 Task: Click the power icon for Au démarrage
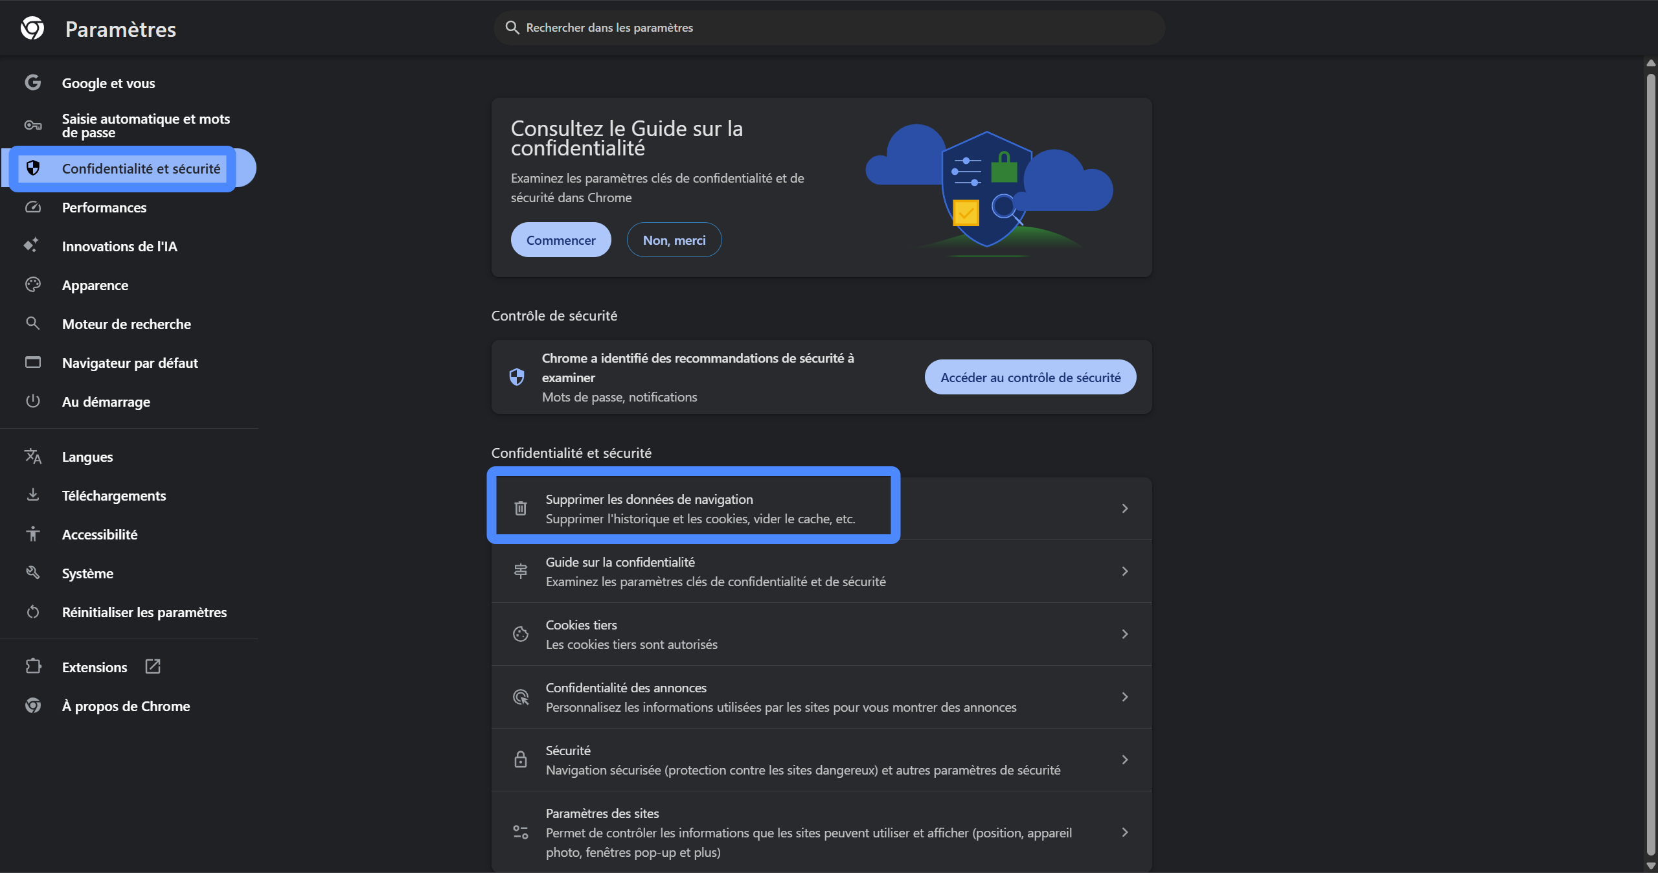coord(33,401)
